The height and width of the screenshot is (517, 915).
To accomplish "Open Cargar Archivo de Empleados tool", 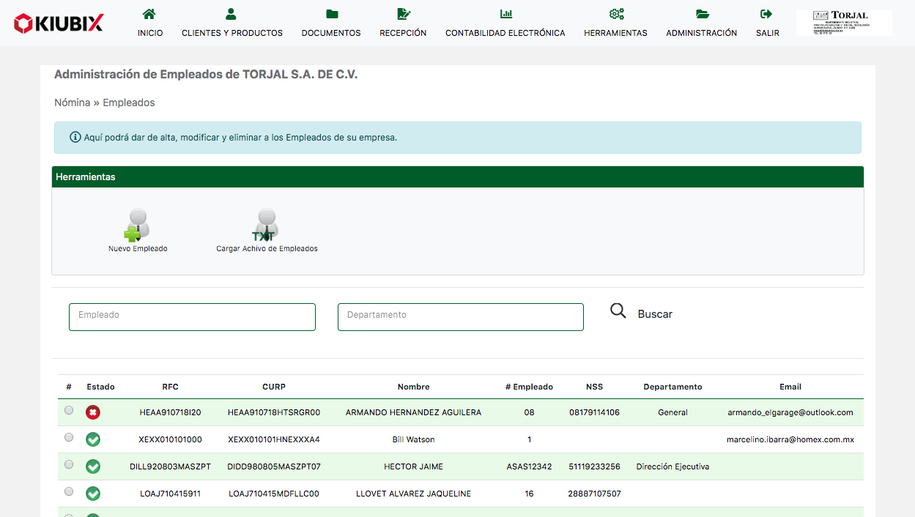I will pos(267,226).
